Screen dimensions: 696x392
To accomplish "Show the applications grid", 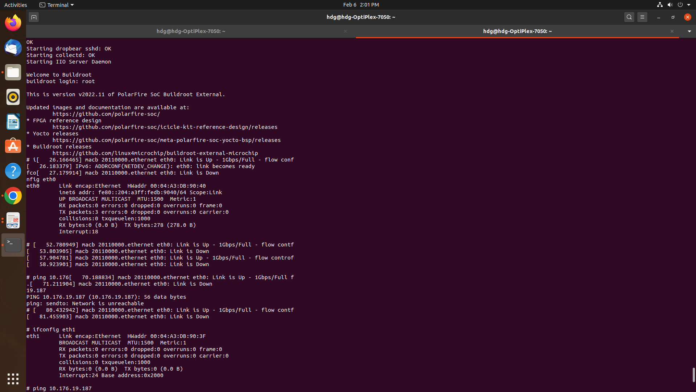I will 13,379.
